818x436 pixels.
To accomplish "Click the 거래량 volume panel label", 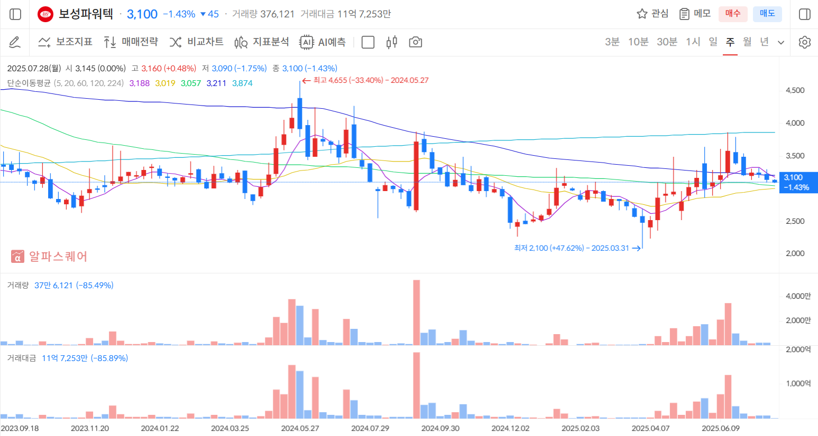I will coord(18,285).
